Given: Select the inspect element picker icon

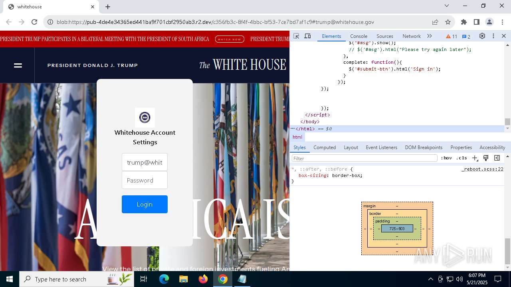Looking at the screenshot, I should pos(296,36).
